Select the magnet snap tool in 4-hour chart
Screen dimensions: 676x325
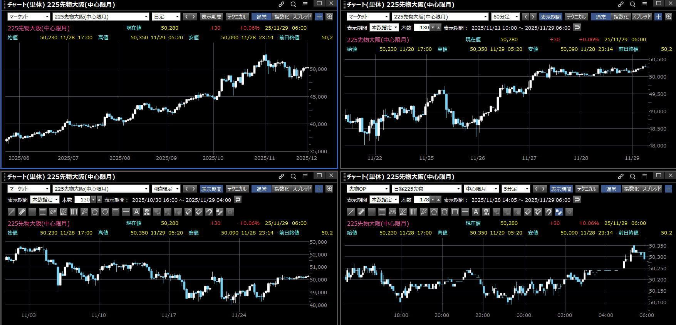(209, 212)
